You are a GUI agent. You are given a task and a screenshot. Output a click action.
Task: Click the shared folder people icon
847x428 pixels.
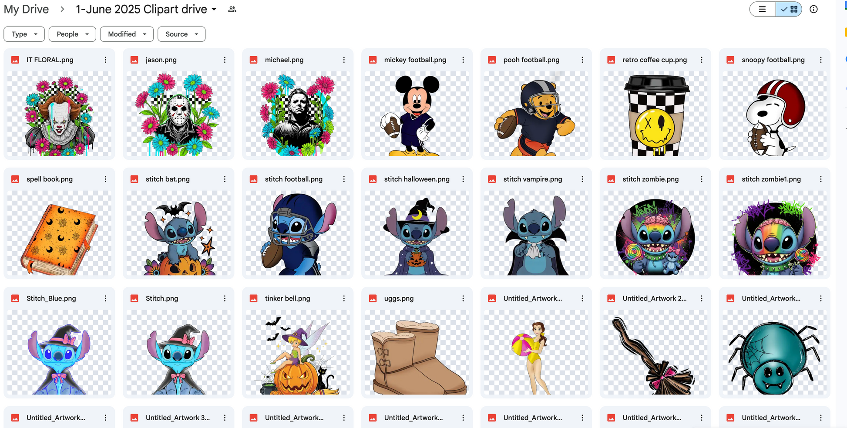[x=232, y=9]
